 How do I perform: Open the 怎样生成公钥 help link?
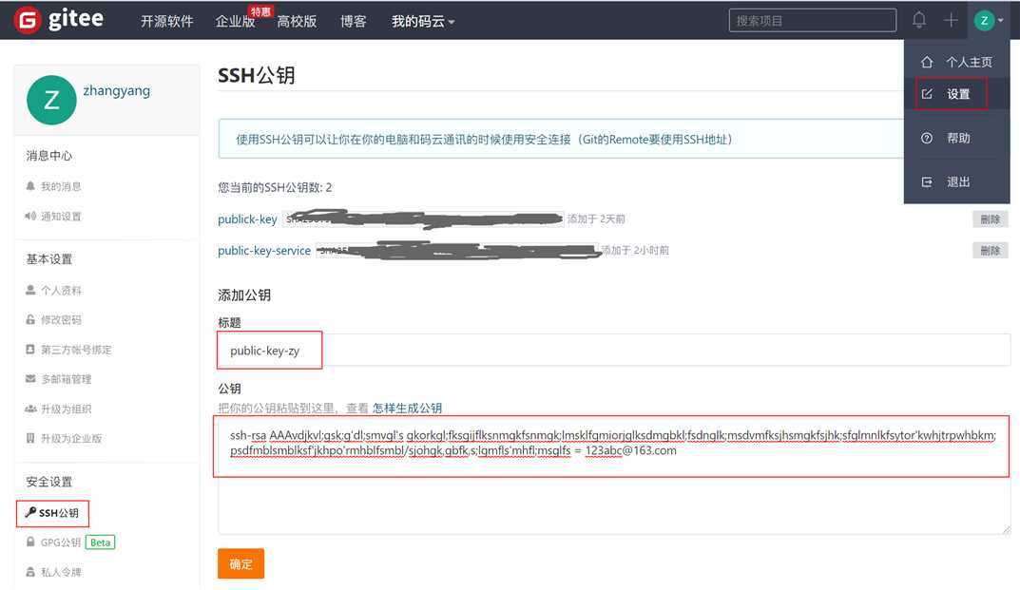[x=407, y=408]
